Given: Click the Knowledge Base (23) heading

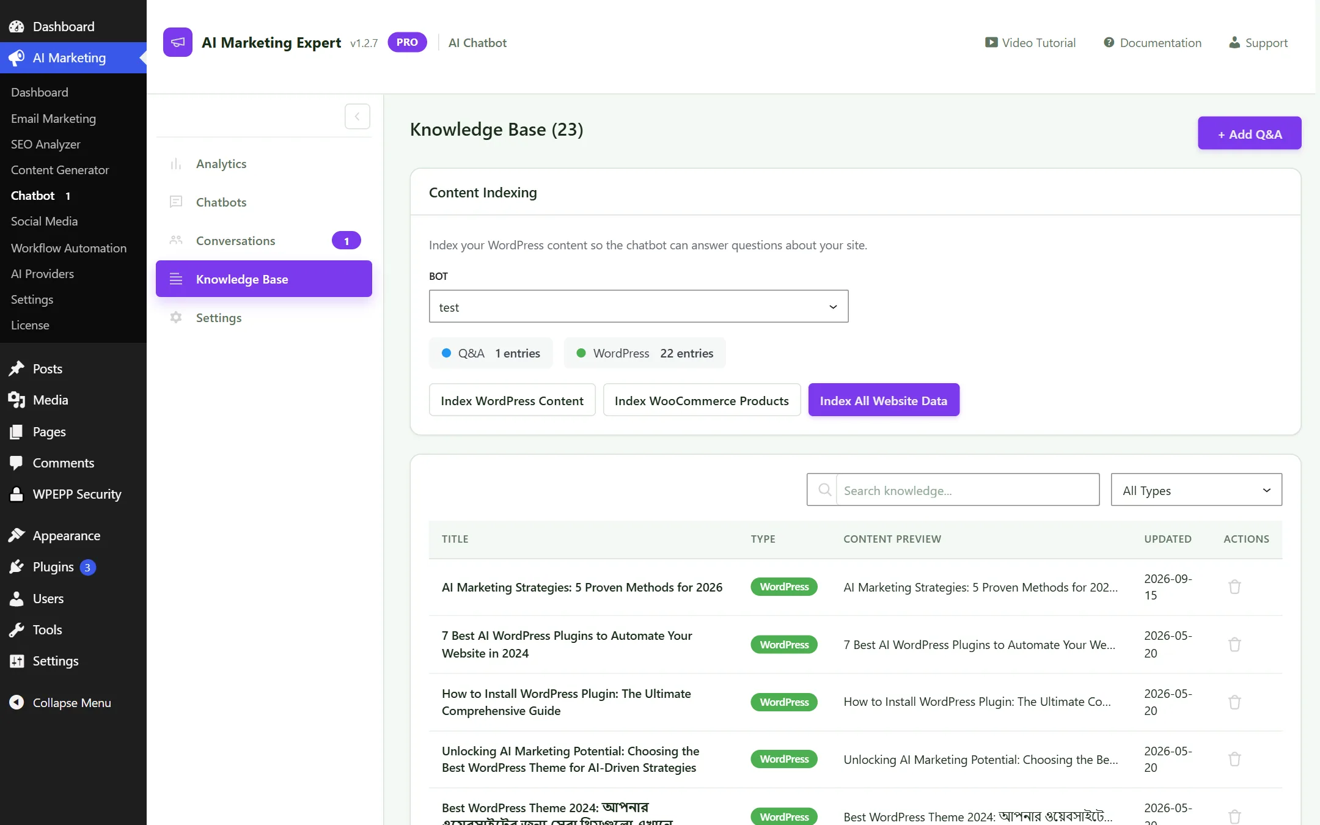Looking at the screenshot, I should point(496,130).
